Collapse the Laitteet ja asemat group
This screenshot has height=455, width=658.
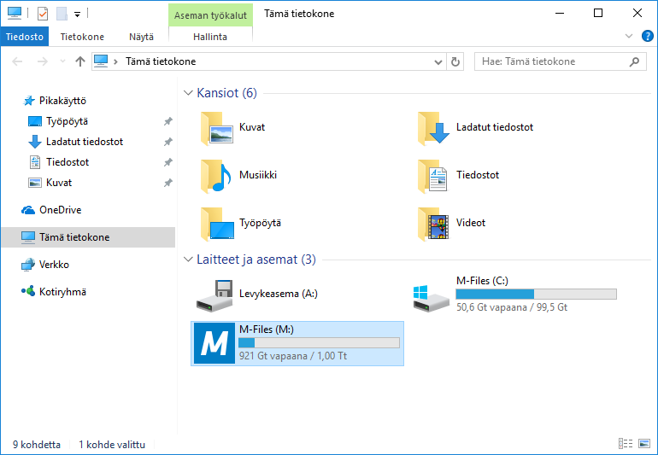click(x=188, y=260)
